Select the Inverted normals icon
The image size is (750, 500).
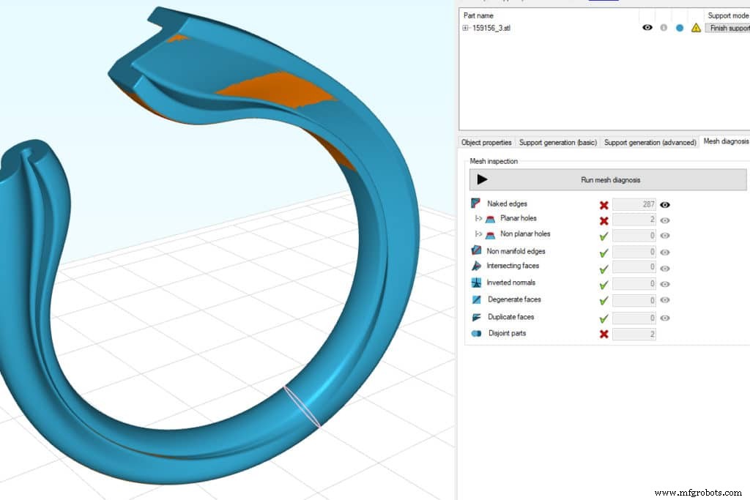477,283
